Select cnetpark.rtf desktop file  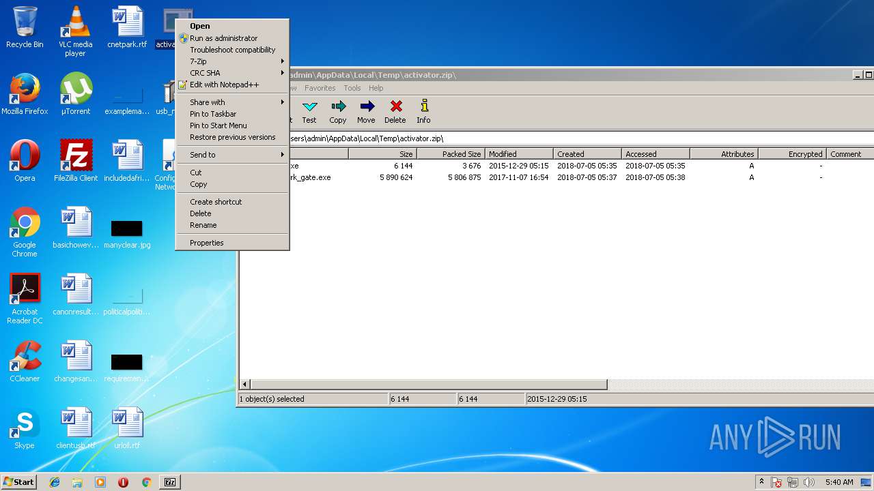tap(127, 27)
